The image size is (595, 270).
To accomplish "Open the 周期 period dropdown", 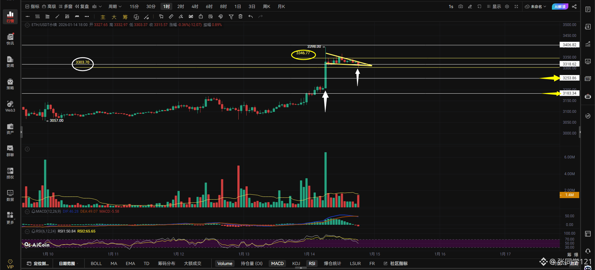I will tap(115, 7).
